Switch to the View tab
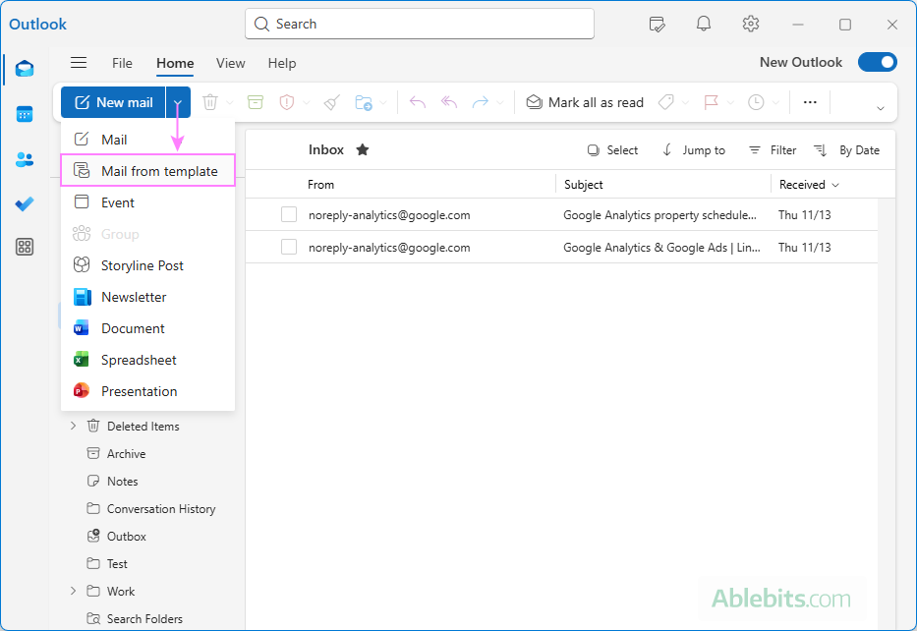917x631 pixels. pyautogui.click(x=230, y=63)
